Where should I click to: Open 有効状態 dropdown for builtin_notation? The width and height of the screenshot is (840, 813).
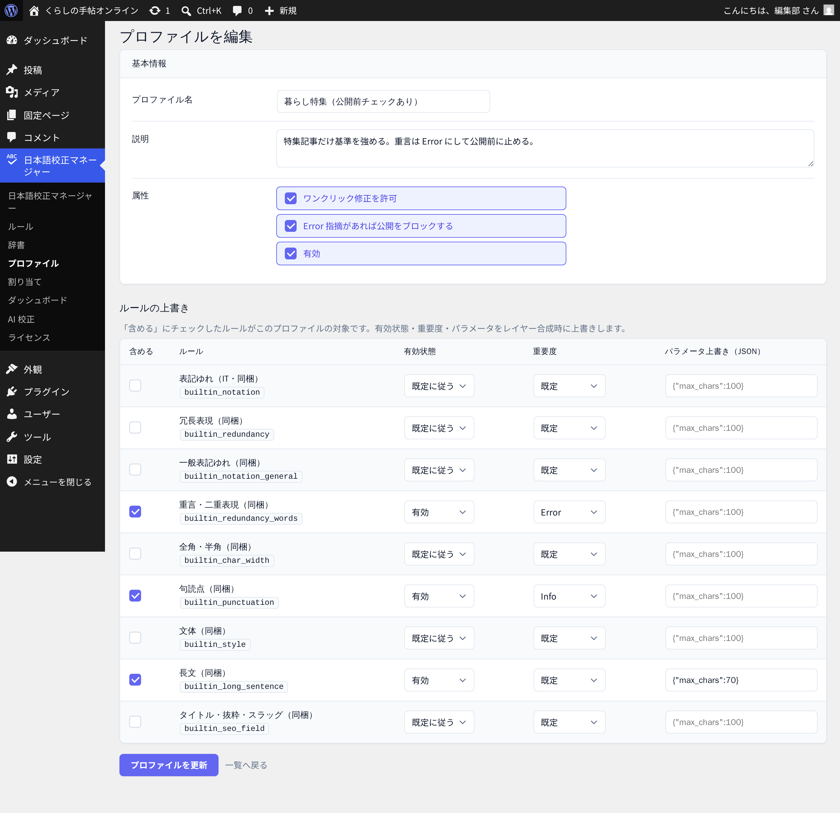tap(439, 386)
